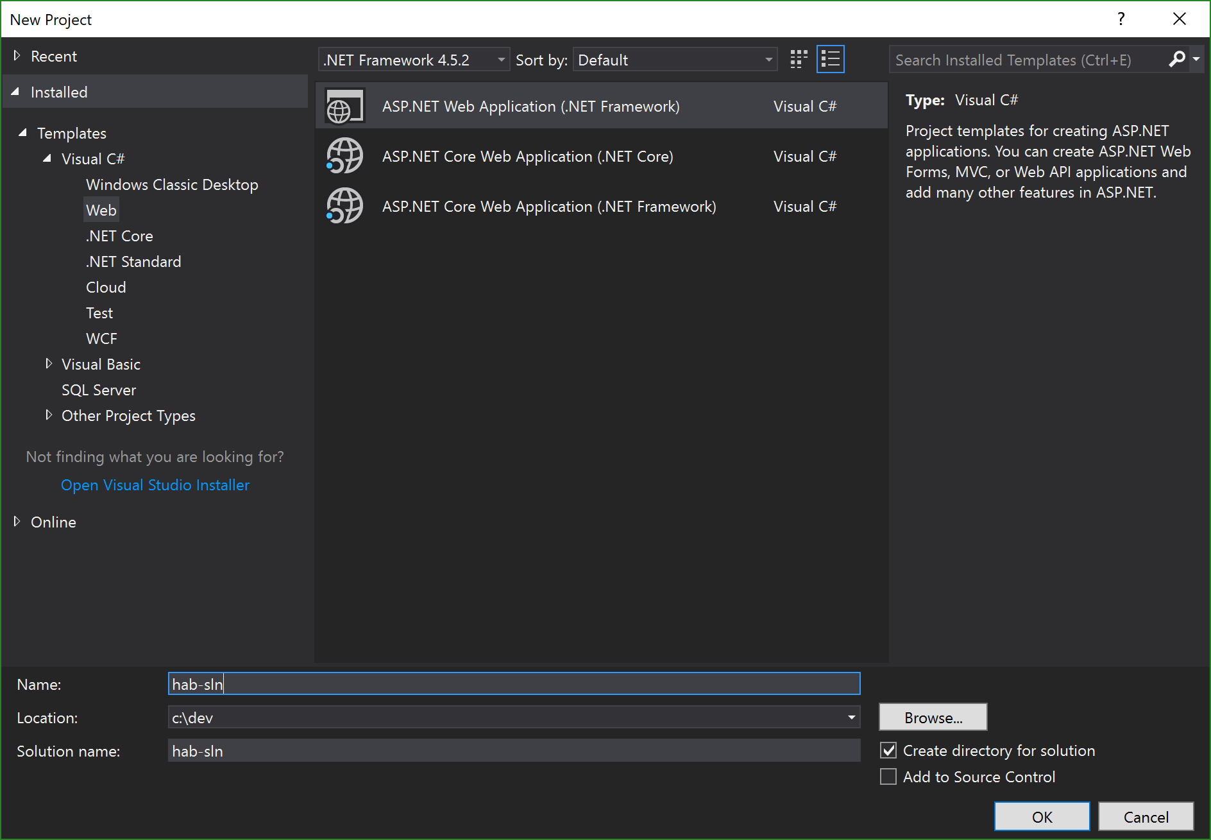Switch templates to small icons view
Screen dimensions: 1211x840
tap(798, 59)
